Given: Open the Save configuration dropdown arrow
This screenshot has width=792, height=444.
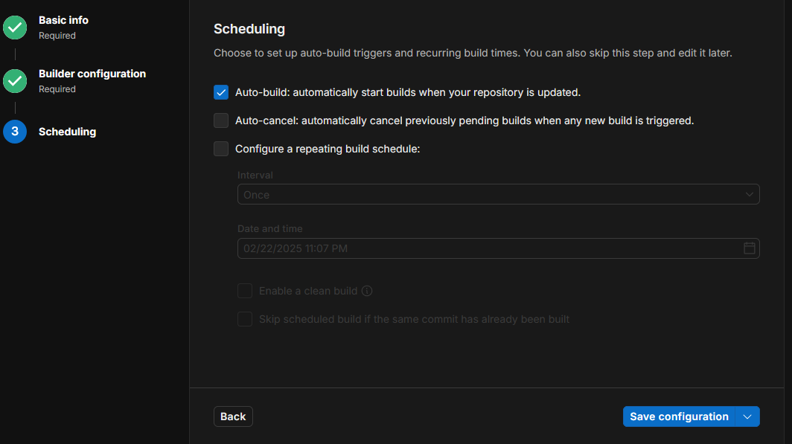Looking at the screenshot, I should pos(747,416).
